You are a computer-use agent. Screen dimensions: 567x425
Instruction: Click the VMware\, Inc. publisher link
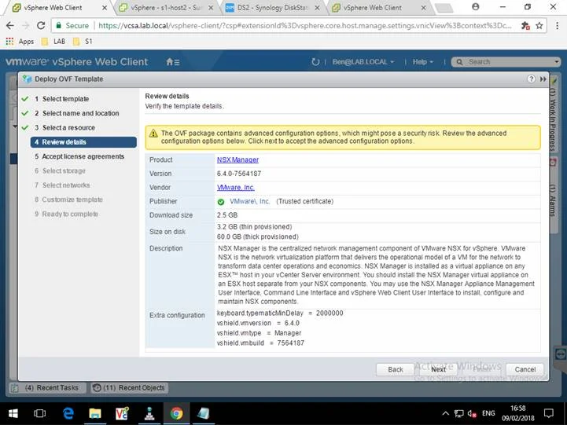pyautogui.click(x=249, y=201)
